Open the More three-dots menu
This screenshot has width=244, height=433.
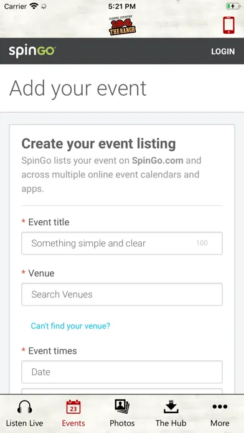tap(220, 406)
